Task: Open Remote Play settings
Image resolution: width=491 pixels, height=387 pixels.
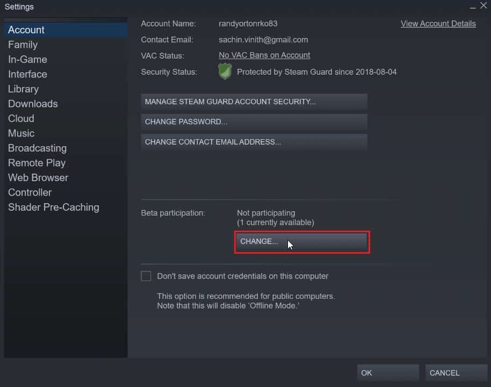Action: (37, 163)
